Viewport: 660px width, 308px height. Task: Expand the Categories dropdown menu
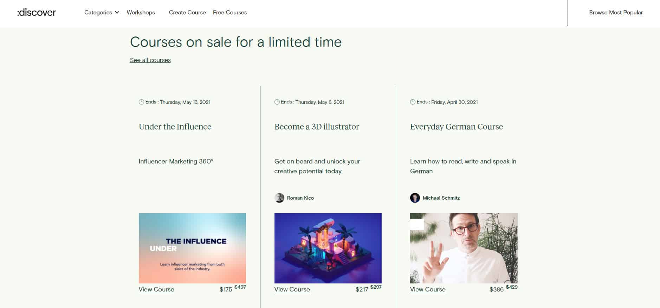(x=98, y=13)
